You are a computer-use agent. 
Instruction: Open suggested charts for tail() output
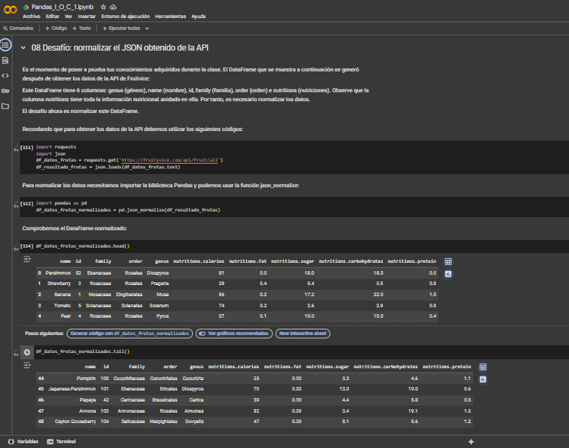(483, 379)
